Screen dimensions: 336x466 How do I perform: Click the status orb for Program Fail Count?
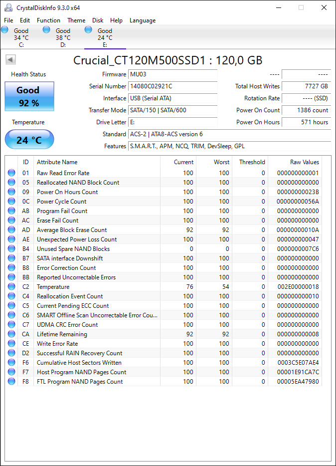[x=11, y=211]
